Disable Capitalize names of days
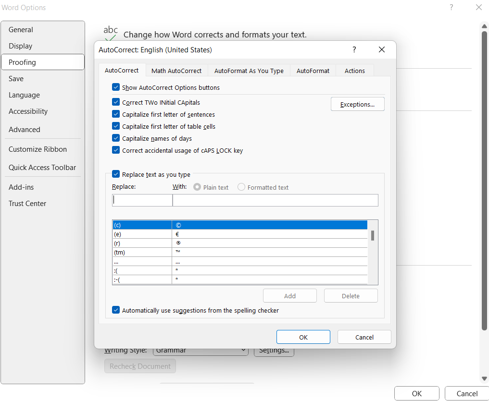 116,138
